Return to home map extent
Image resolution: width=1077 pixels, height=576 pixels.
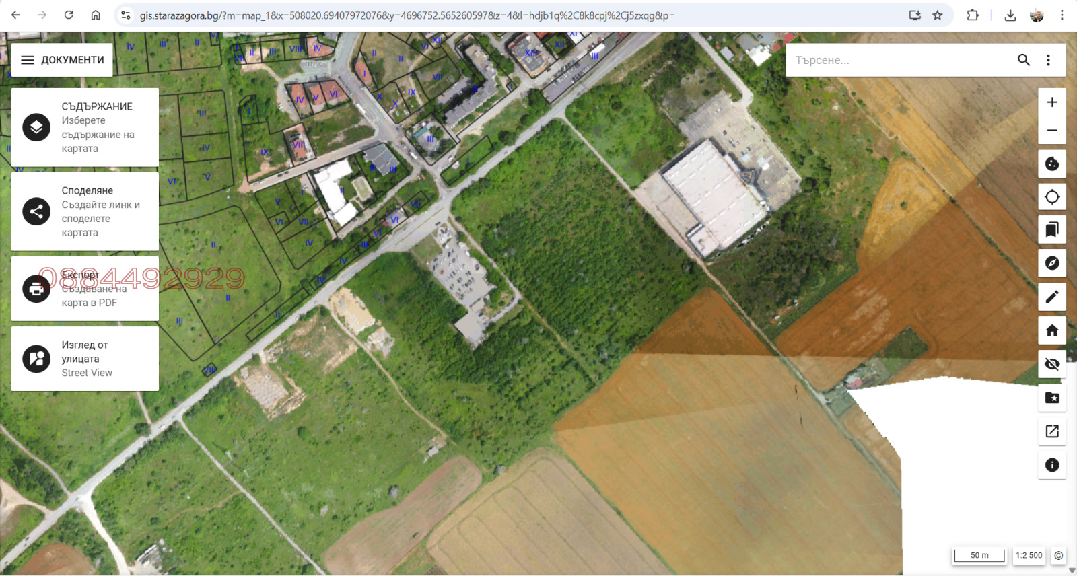point(1052,330)
